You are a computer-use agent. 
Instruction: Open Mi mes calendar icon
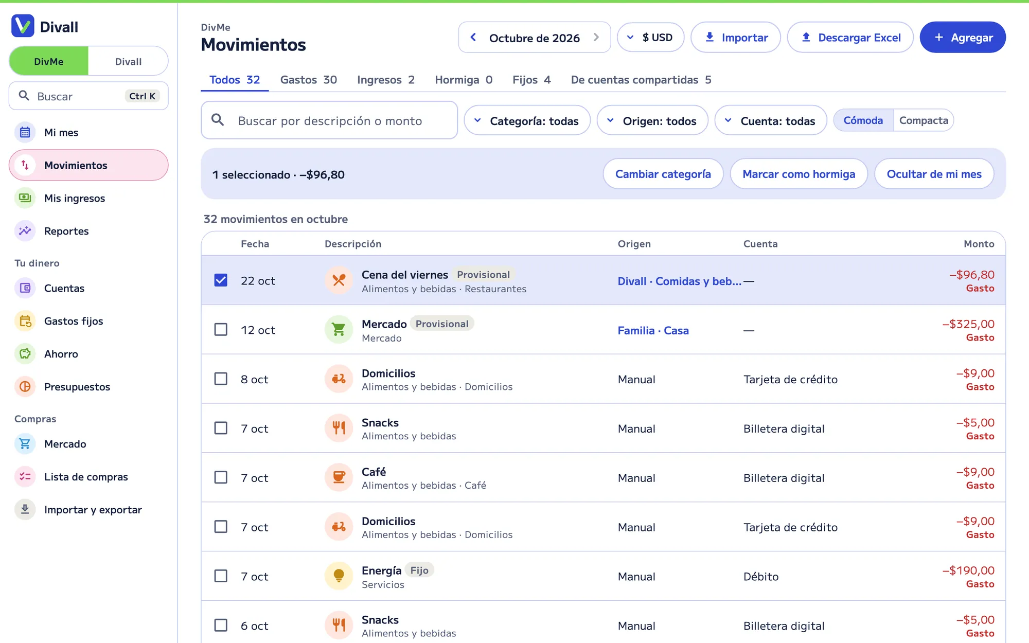coord(25,132)
